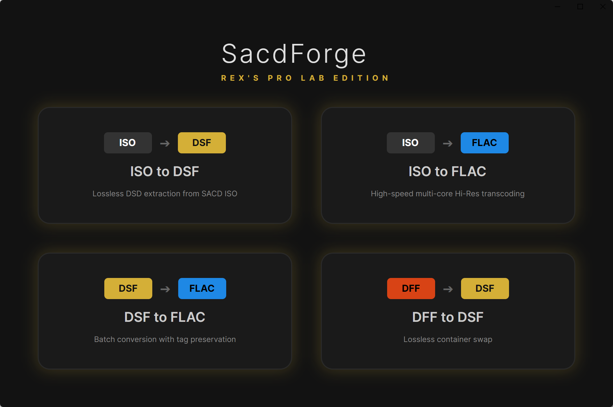This screenshot has height=407, width=613.
Task: Click the arrow between ISO and DSF badges
Action: click(164, 143)
